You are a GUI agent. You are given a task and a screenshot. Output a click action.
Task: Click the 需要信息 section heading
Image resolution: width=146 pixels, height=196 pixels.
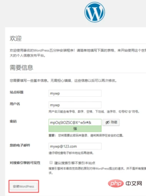coord(22,67)
